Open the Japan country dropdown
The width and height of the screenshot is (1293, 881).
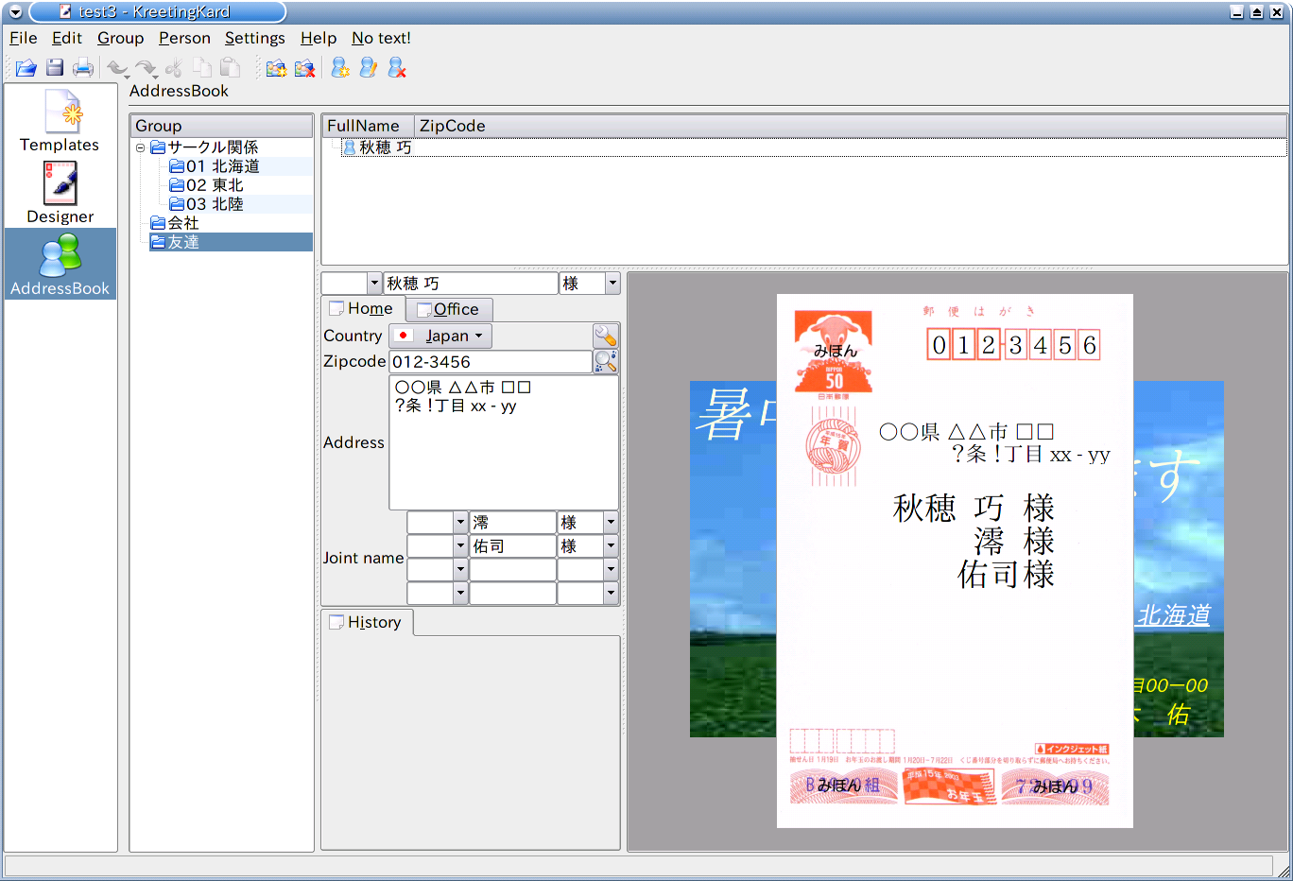440,336
